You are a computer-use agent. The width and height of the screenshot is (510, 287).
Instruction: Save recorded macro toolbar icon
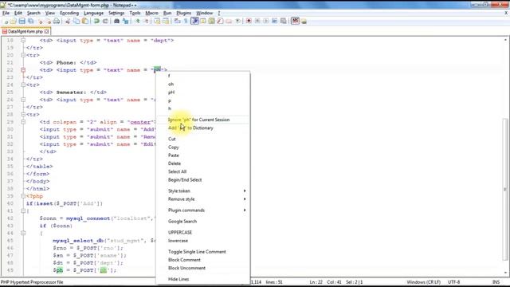click(284, 22)
